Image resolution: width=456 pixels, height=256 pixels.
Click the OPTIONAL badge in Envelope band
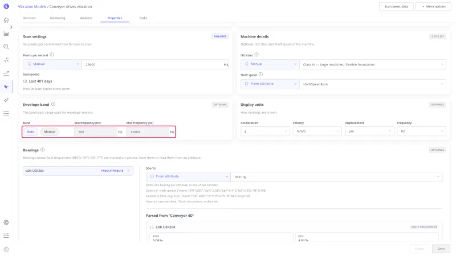220,105
